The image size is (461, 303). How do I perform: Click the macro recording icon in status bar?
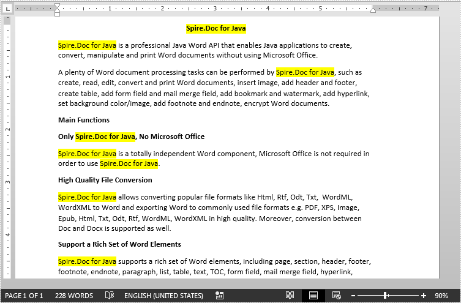pyautogui.click(x=219, y=296)
